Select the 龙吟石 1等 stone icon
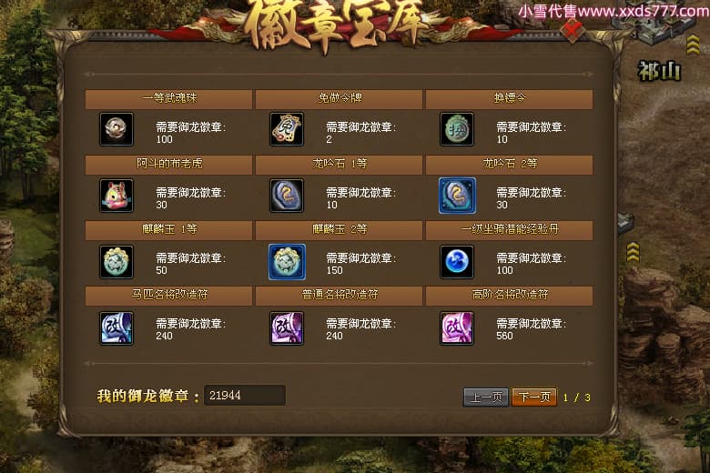710x473 pixels. click(x=287, y=196)
